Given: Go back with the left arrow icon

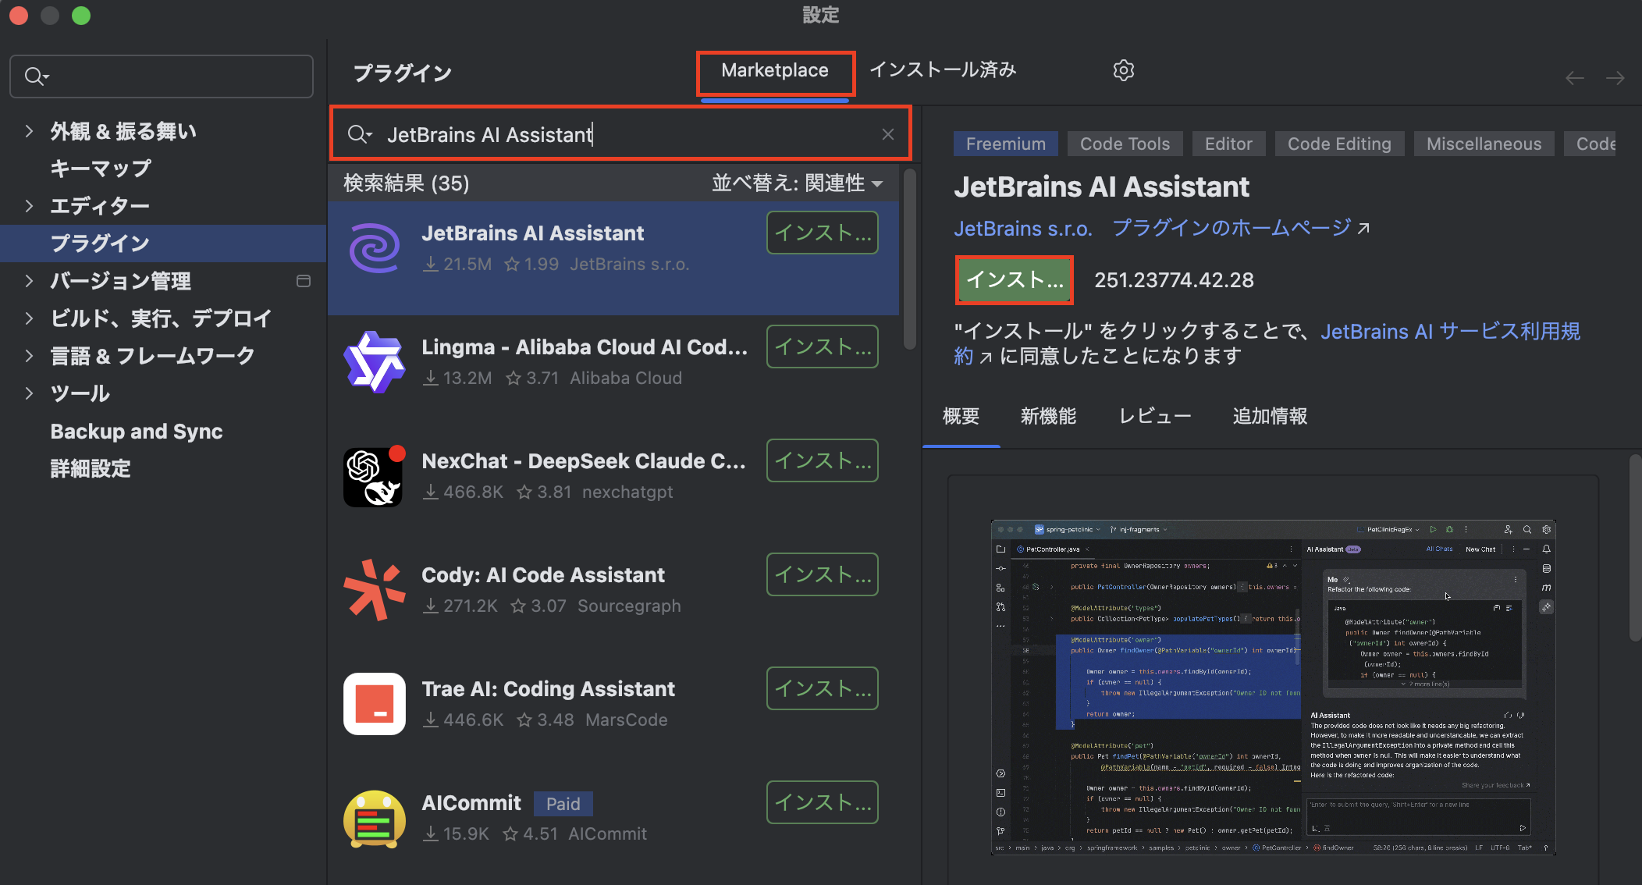Looking at the screenshot, I should tap(1575, 78).
